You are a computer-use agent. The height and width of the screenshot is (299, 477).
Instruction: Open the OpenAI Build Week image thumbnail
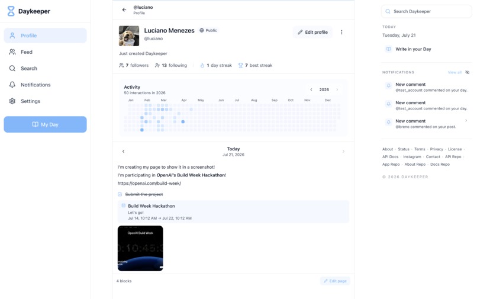(x=140, y=249)
